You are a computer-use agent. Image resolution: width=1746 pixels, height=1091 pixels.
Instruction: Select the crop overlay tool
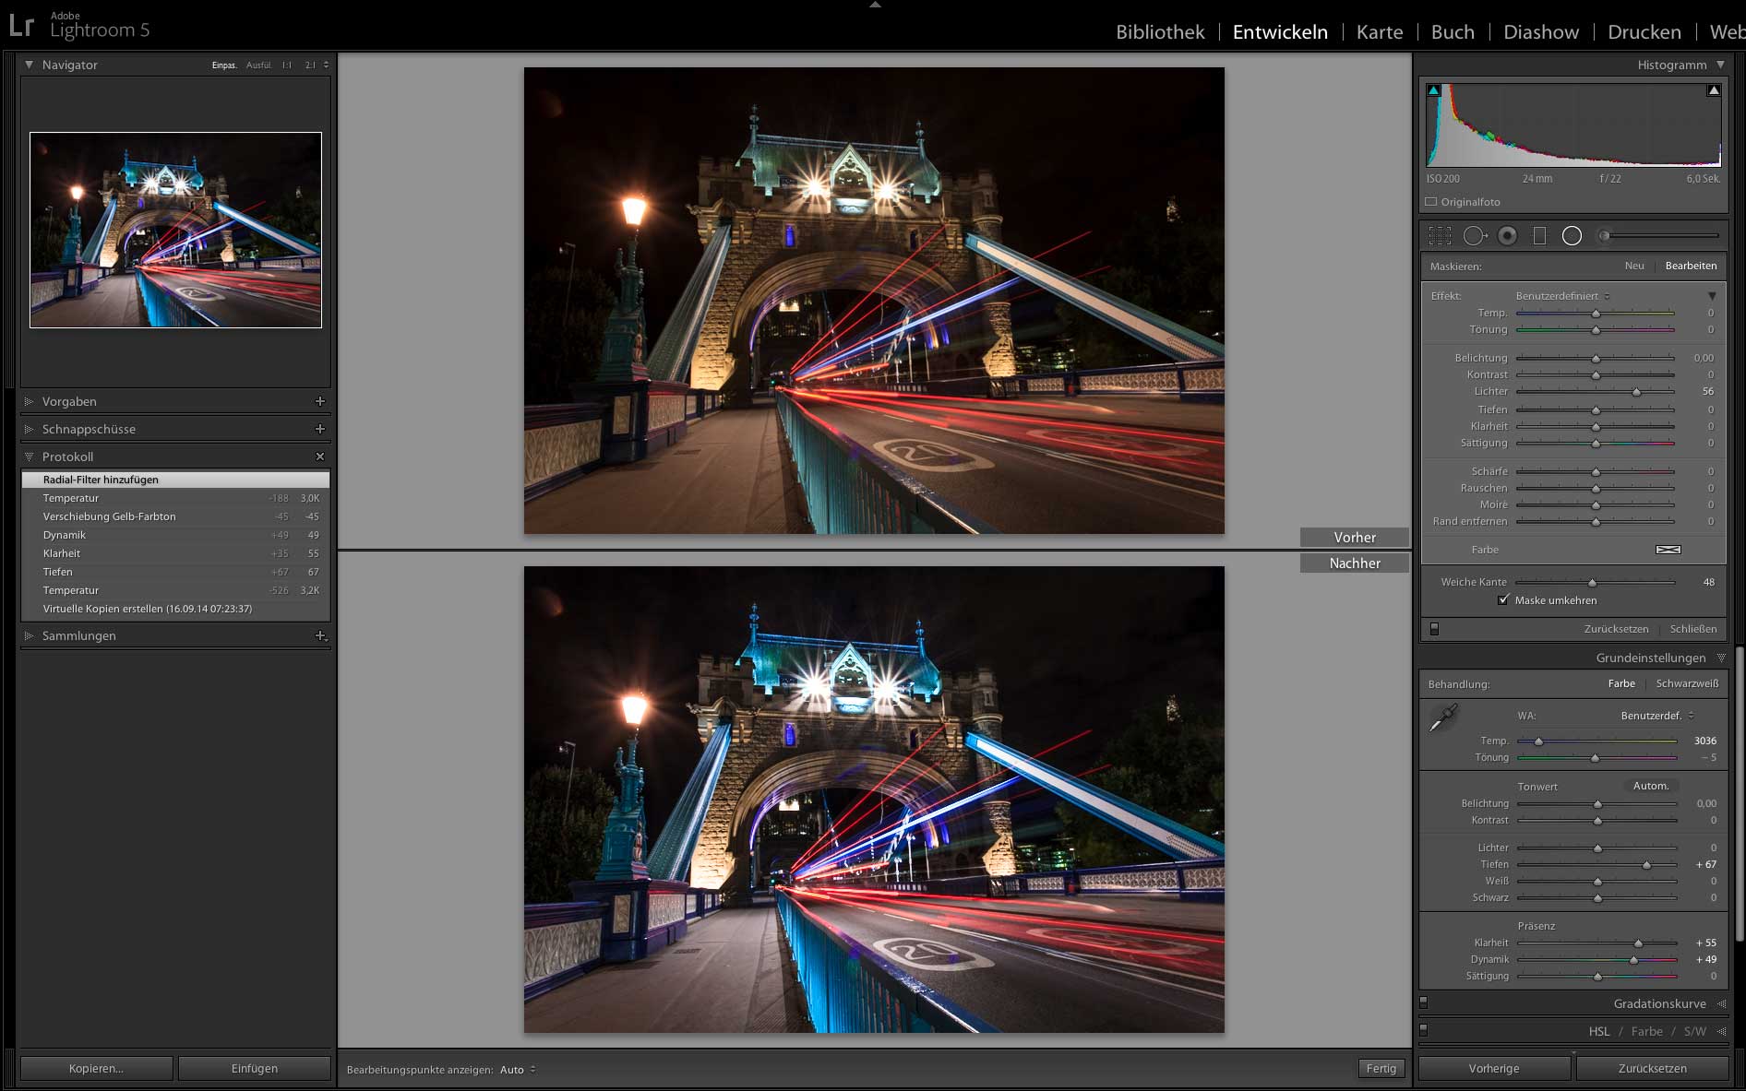pos(1440,236)
